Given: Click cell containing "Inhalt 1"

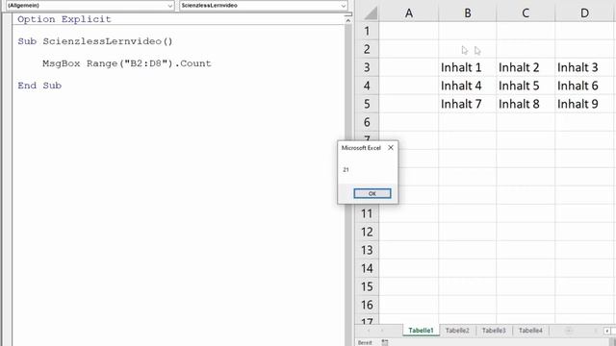Looking at the screenshot, I should click(468, 67).
